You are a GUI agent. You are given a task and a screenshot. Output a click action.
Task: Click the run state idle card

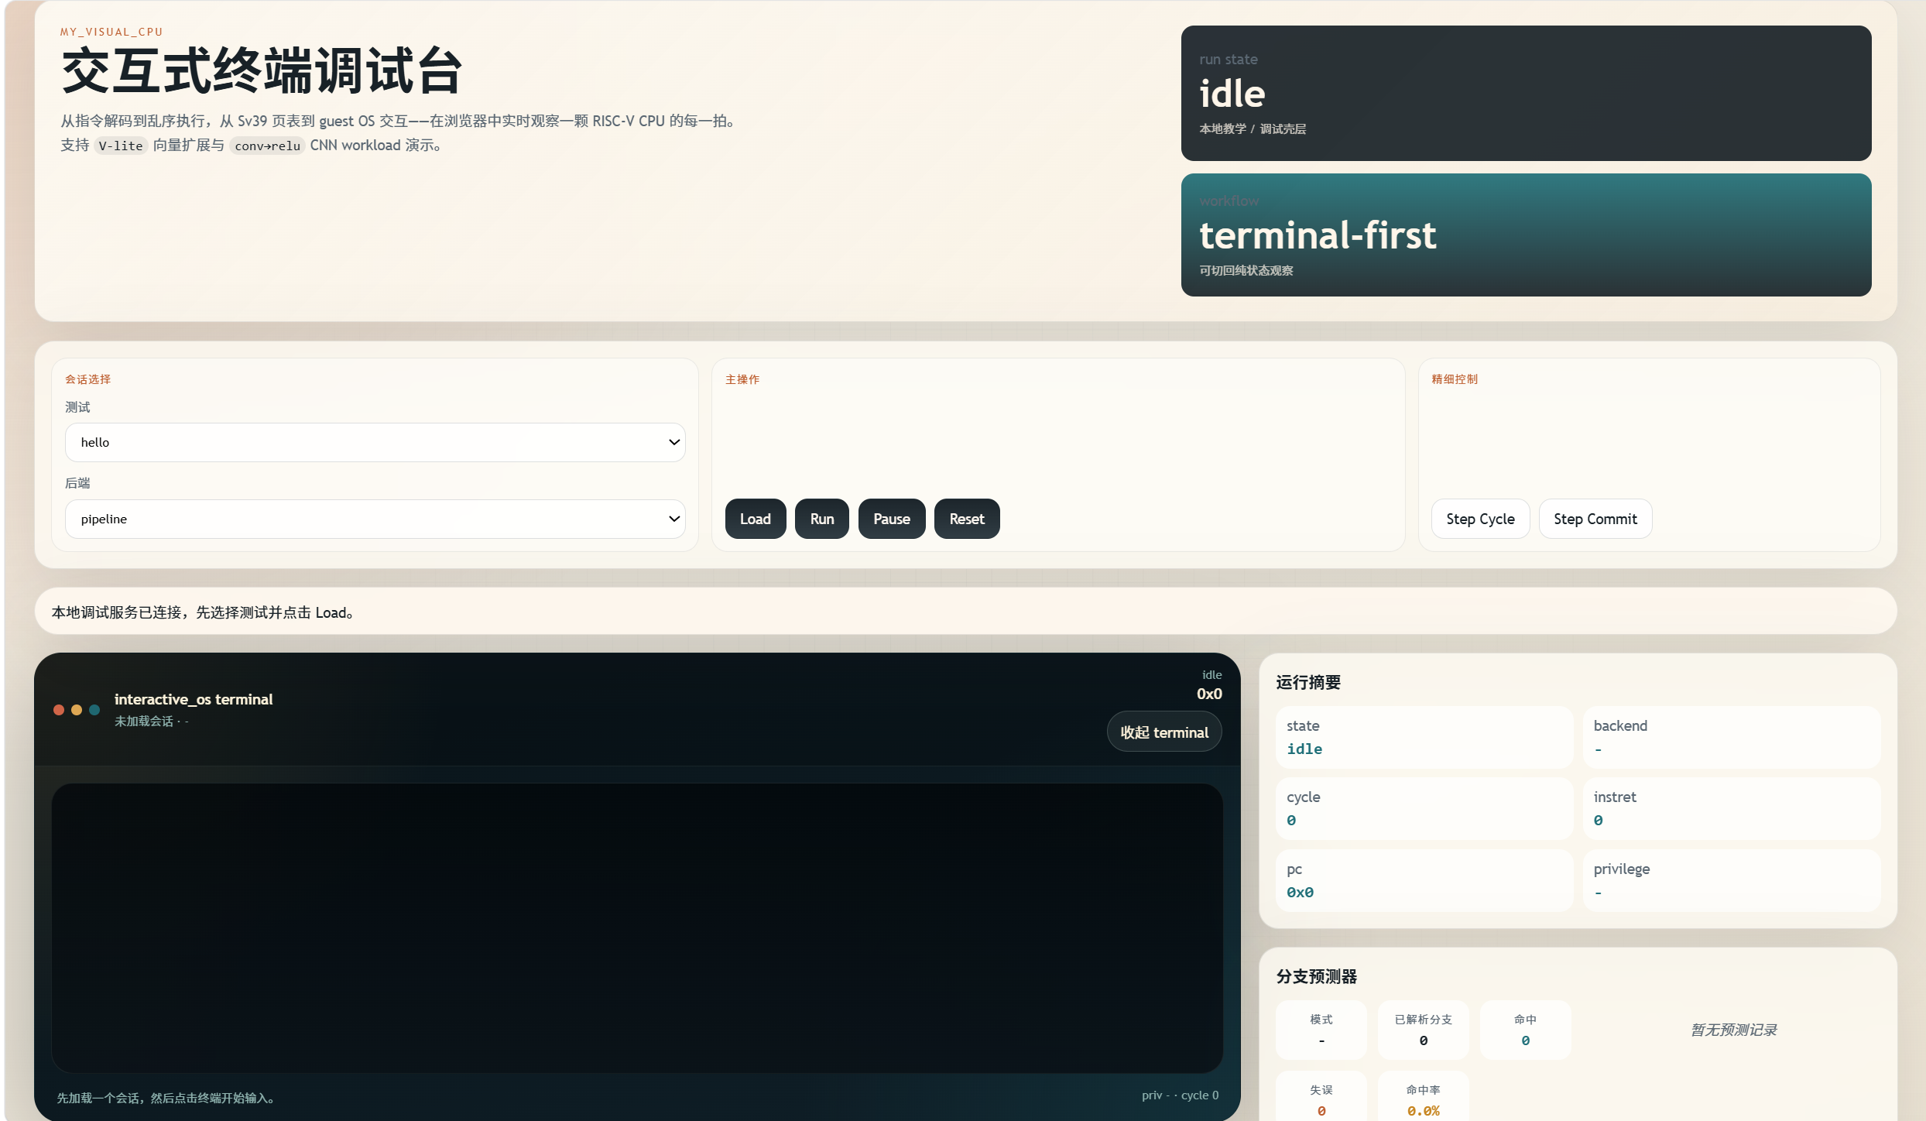click(1526, 93)
